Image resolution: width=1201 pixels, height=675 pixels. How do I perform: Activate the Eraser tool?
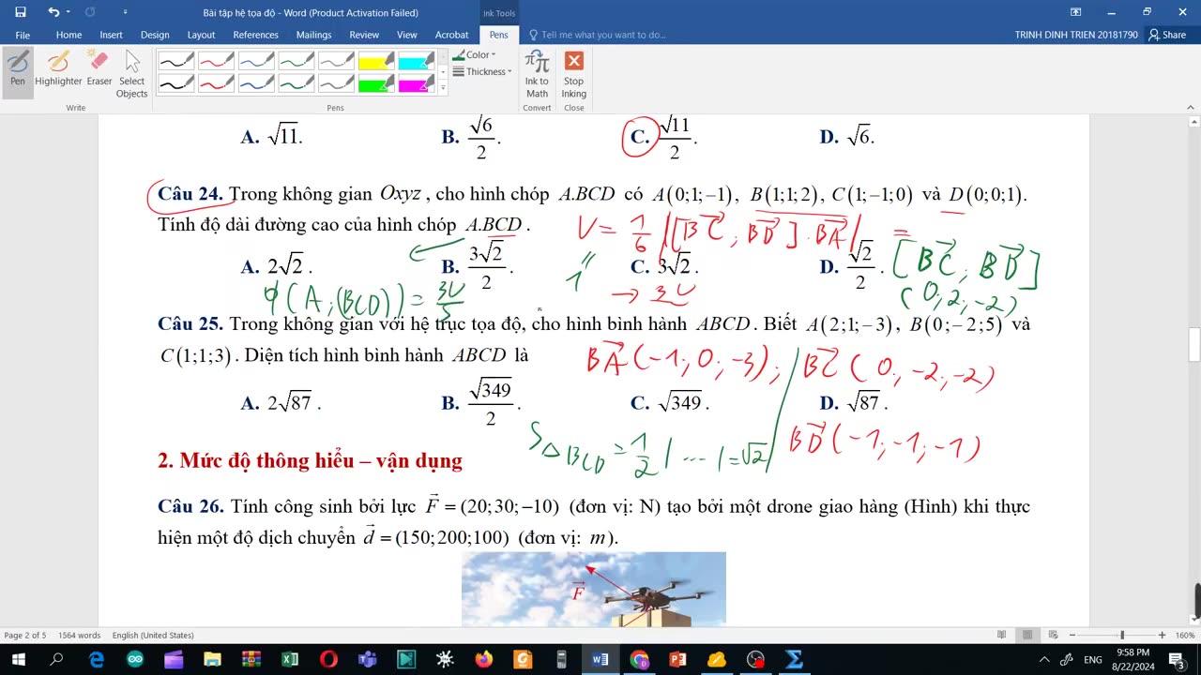tap(99, 68)
